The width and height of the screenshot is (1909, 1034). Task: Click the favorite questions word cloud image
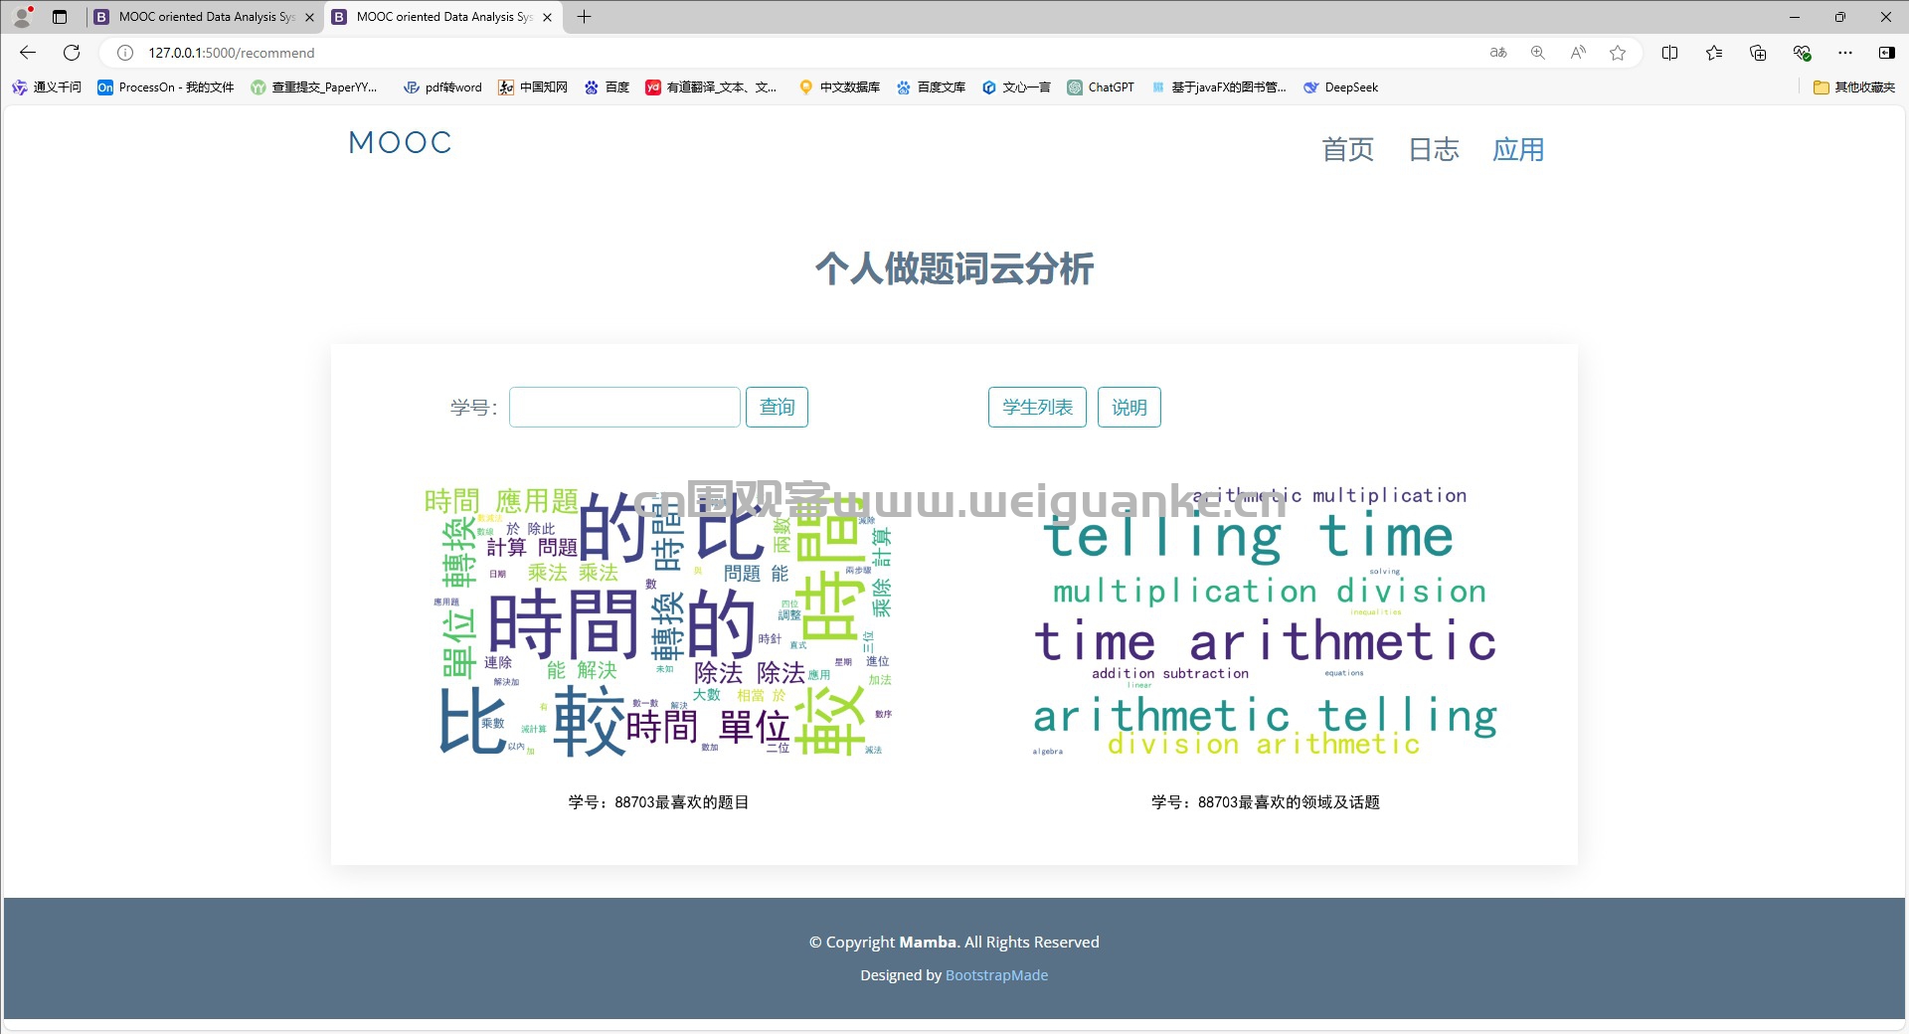point(659,623)
